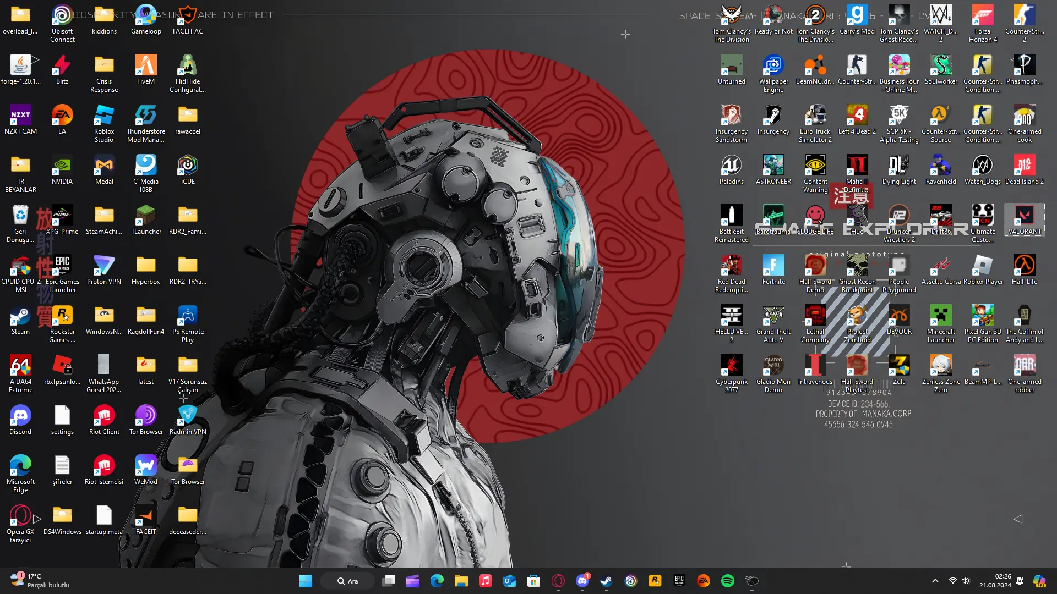
Task: Select the Paladins desktop icon
Action: pos(732,169)
